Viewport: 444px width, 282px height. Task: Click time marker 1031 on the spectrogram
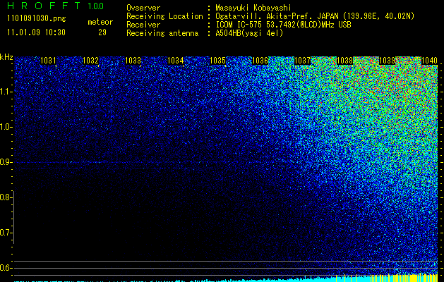click(48, 61)
